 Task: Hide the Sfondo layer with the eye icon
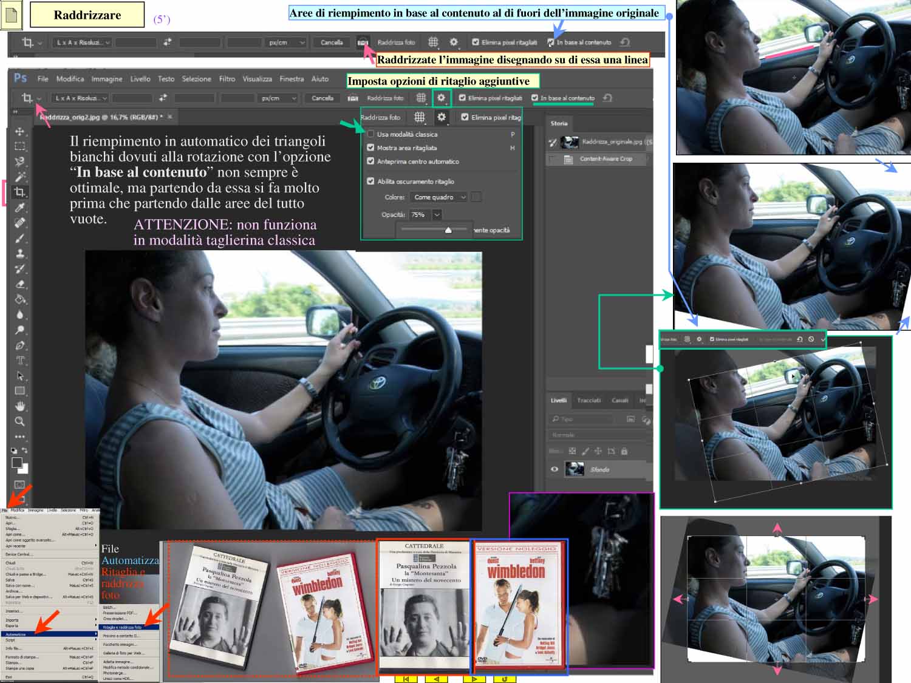554,469
